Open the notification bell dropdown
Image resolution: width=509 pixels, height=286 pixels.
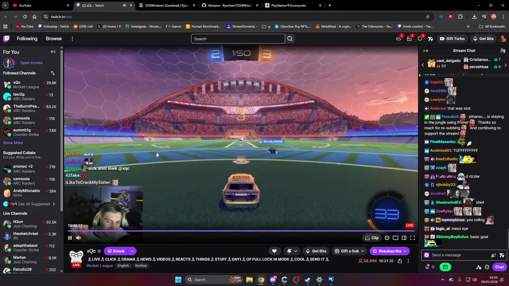click(x=292, y=251)
